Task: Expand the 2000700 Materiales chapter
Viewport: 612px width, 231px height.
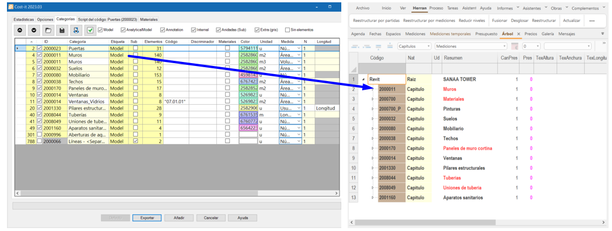Action: tap(372, 99)
